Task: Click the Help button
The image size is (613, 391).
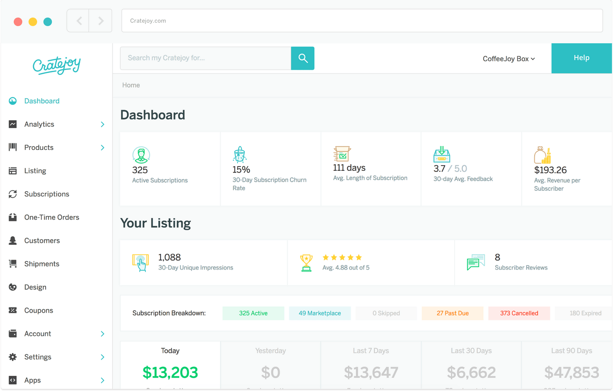Action: pos(581,58)
